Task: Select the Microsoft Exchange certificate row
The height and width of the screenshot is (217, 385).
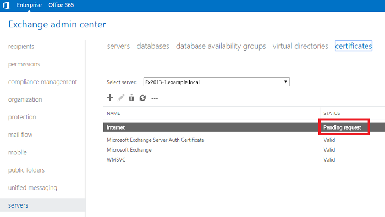Action: (244, 150)
